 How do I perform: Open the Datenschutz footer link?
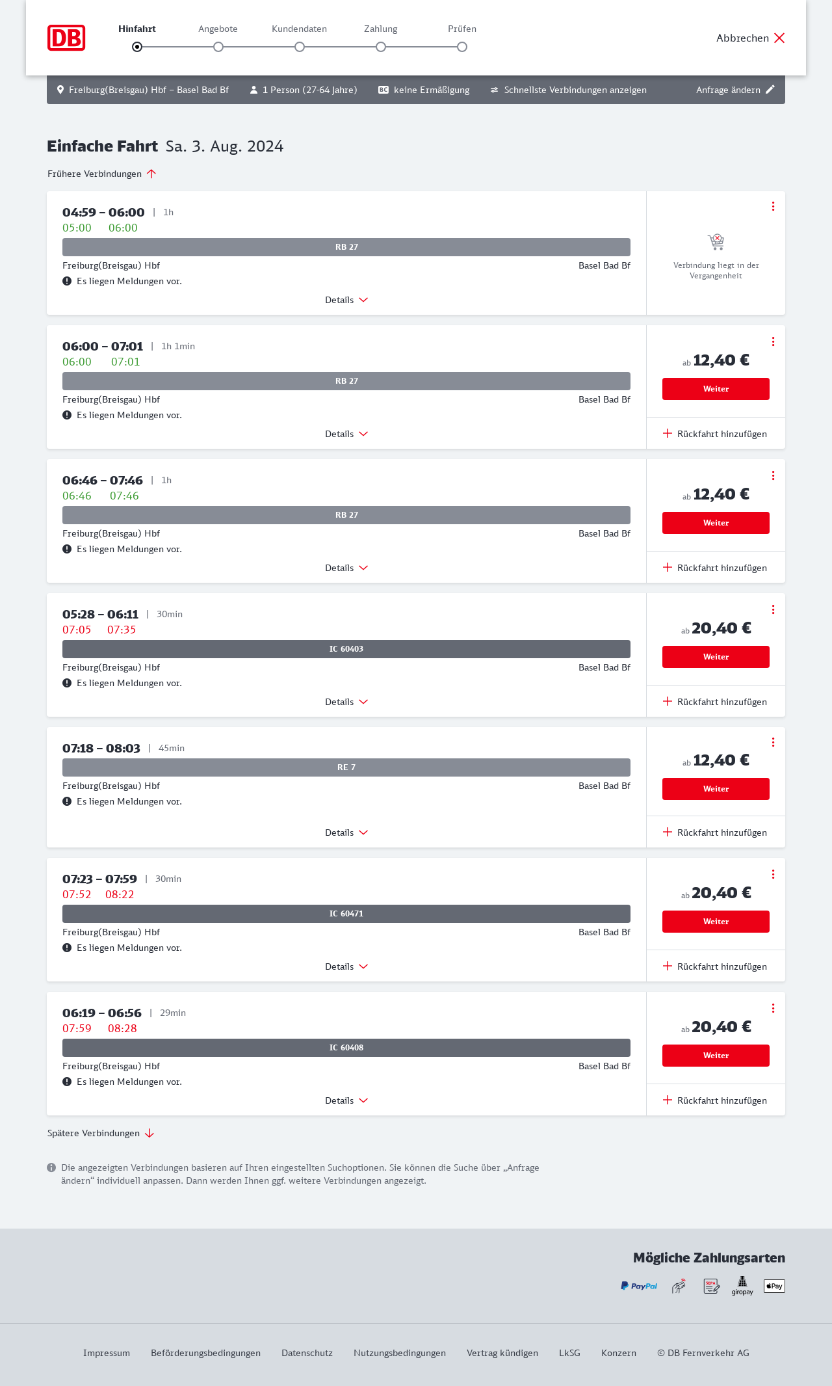[307, 1353]
